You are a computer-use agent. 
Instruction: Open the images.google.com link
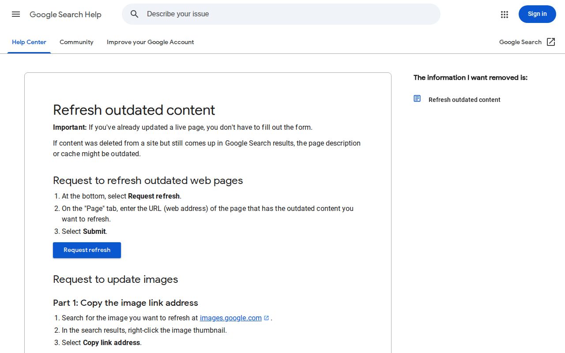point(231,318)
